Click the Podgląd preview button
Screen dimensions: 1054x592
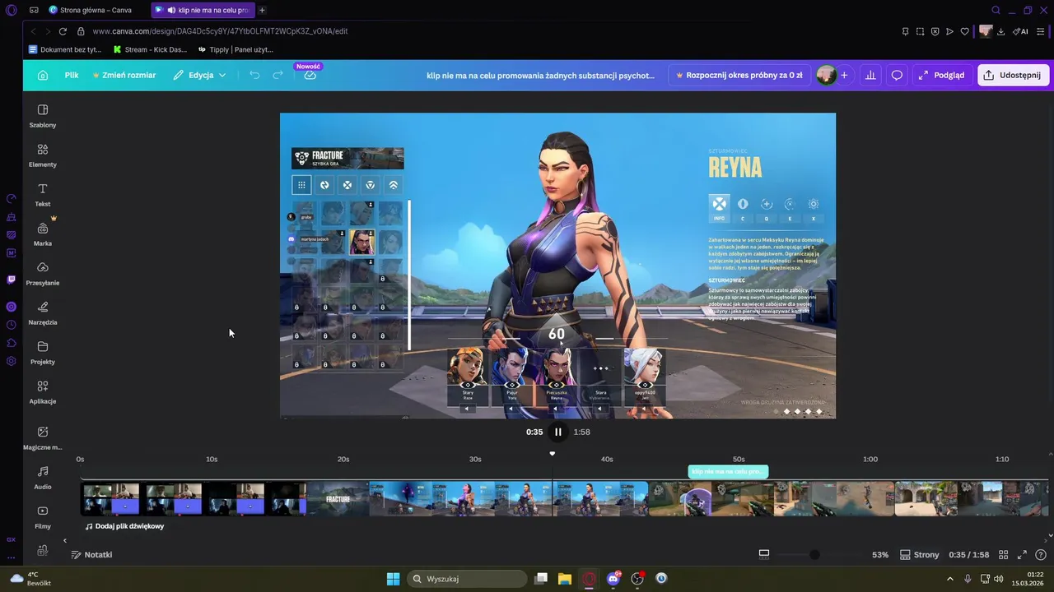click(941, 75)
